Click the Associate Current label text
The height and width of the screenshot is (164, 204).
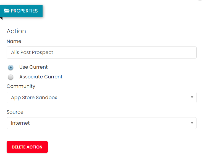(x=41, y=77)
